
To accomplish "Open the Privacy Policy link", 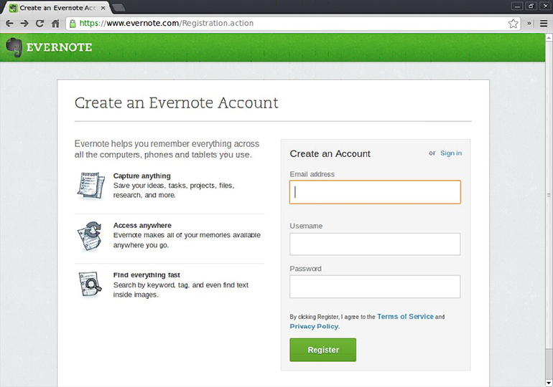I will pyautogui.click(x=314, y=327).
